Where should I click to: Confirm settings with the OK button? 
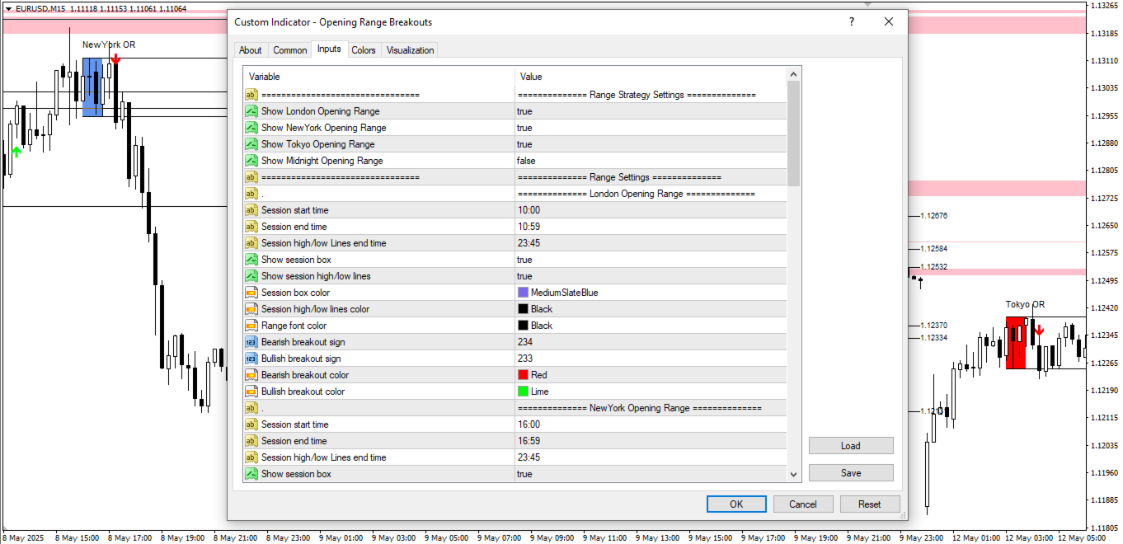tap(736, 504)
